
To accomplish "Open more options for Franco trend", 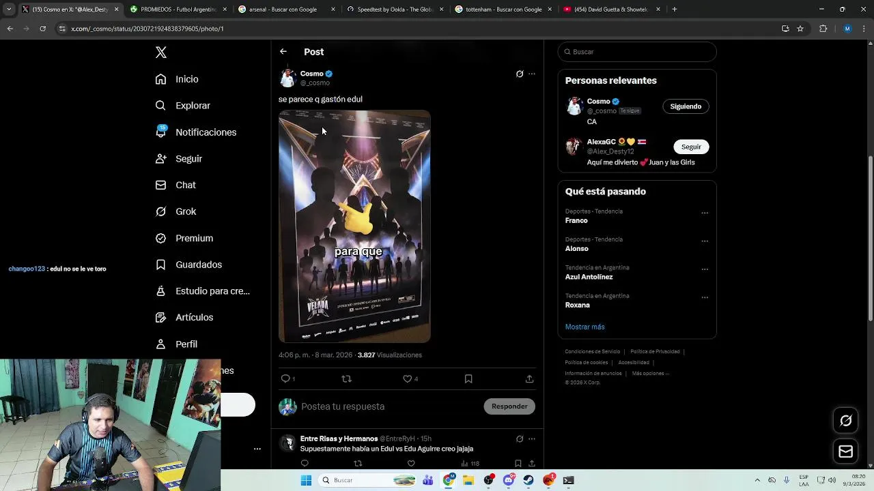I will (705, 213).
